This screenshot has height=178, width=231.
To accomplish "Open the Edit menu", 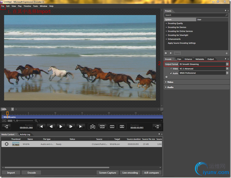I will tap(8, 6).
